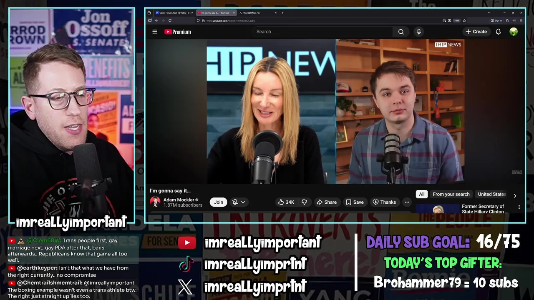The width and height of the screenshot is (534, 300).
Task: Click @Chemtrailshmemtrail chat username
Action: click(x=50, y=283)
